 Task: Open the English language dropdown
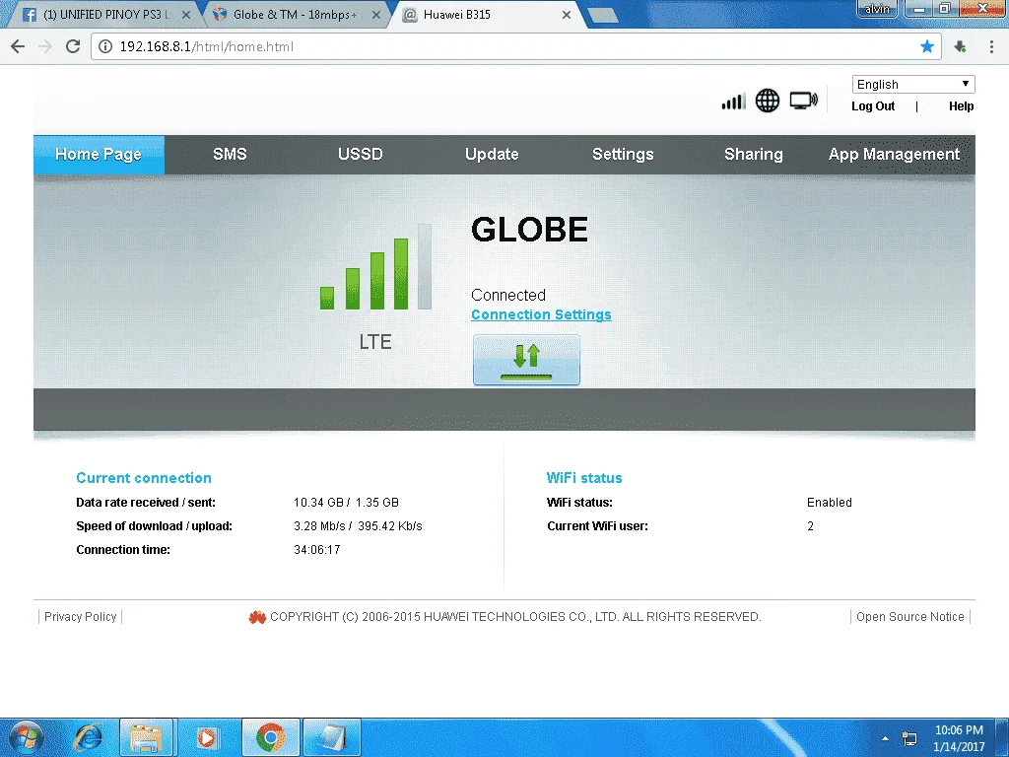point(913,85)
